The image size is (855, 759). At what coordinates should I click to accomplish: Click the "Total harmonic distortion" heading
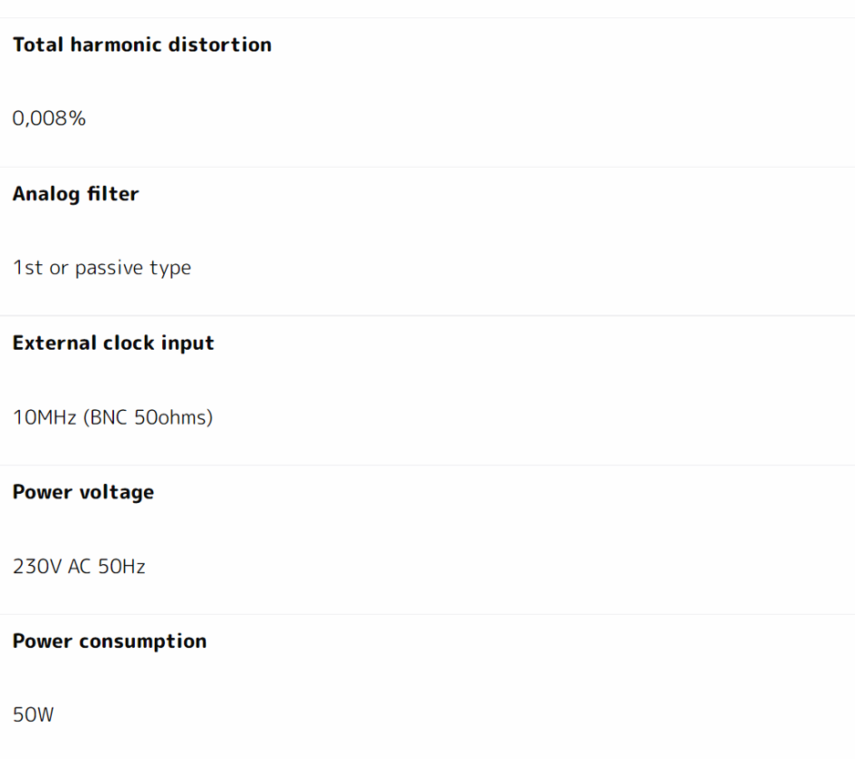coord(141,45)
